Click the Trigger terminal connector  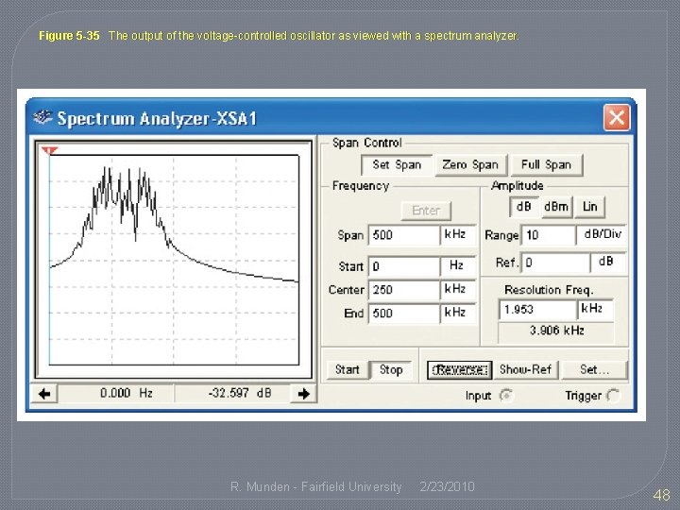click(x=613, y=396)
